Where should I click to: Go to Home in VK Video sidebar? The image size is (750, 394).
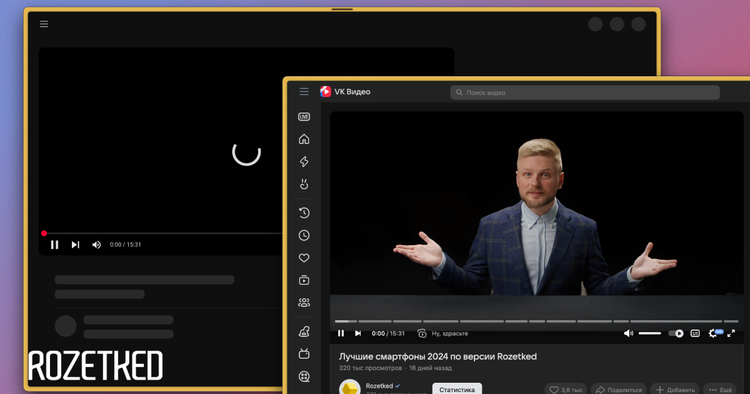click(x=304, y=139)
